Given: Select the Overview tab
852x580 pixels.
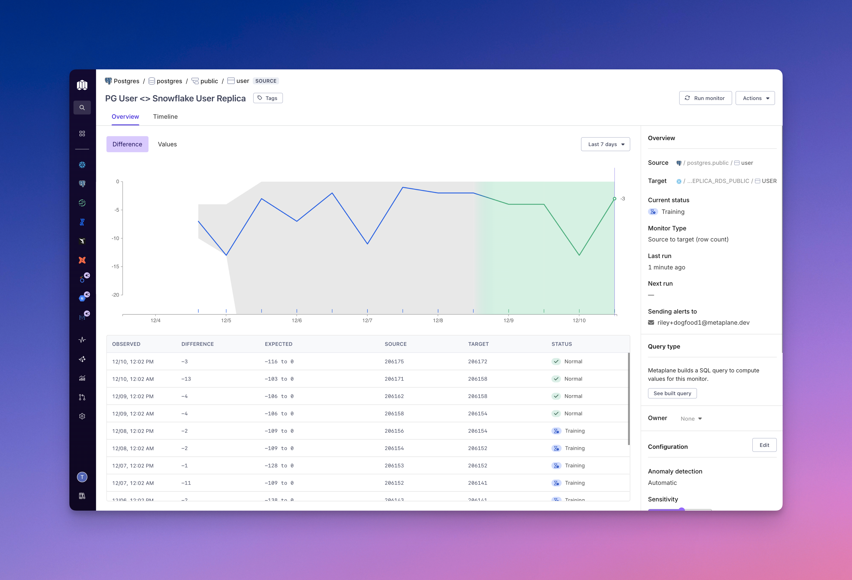Looking at the screenshot, I should point(125,117).
